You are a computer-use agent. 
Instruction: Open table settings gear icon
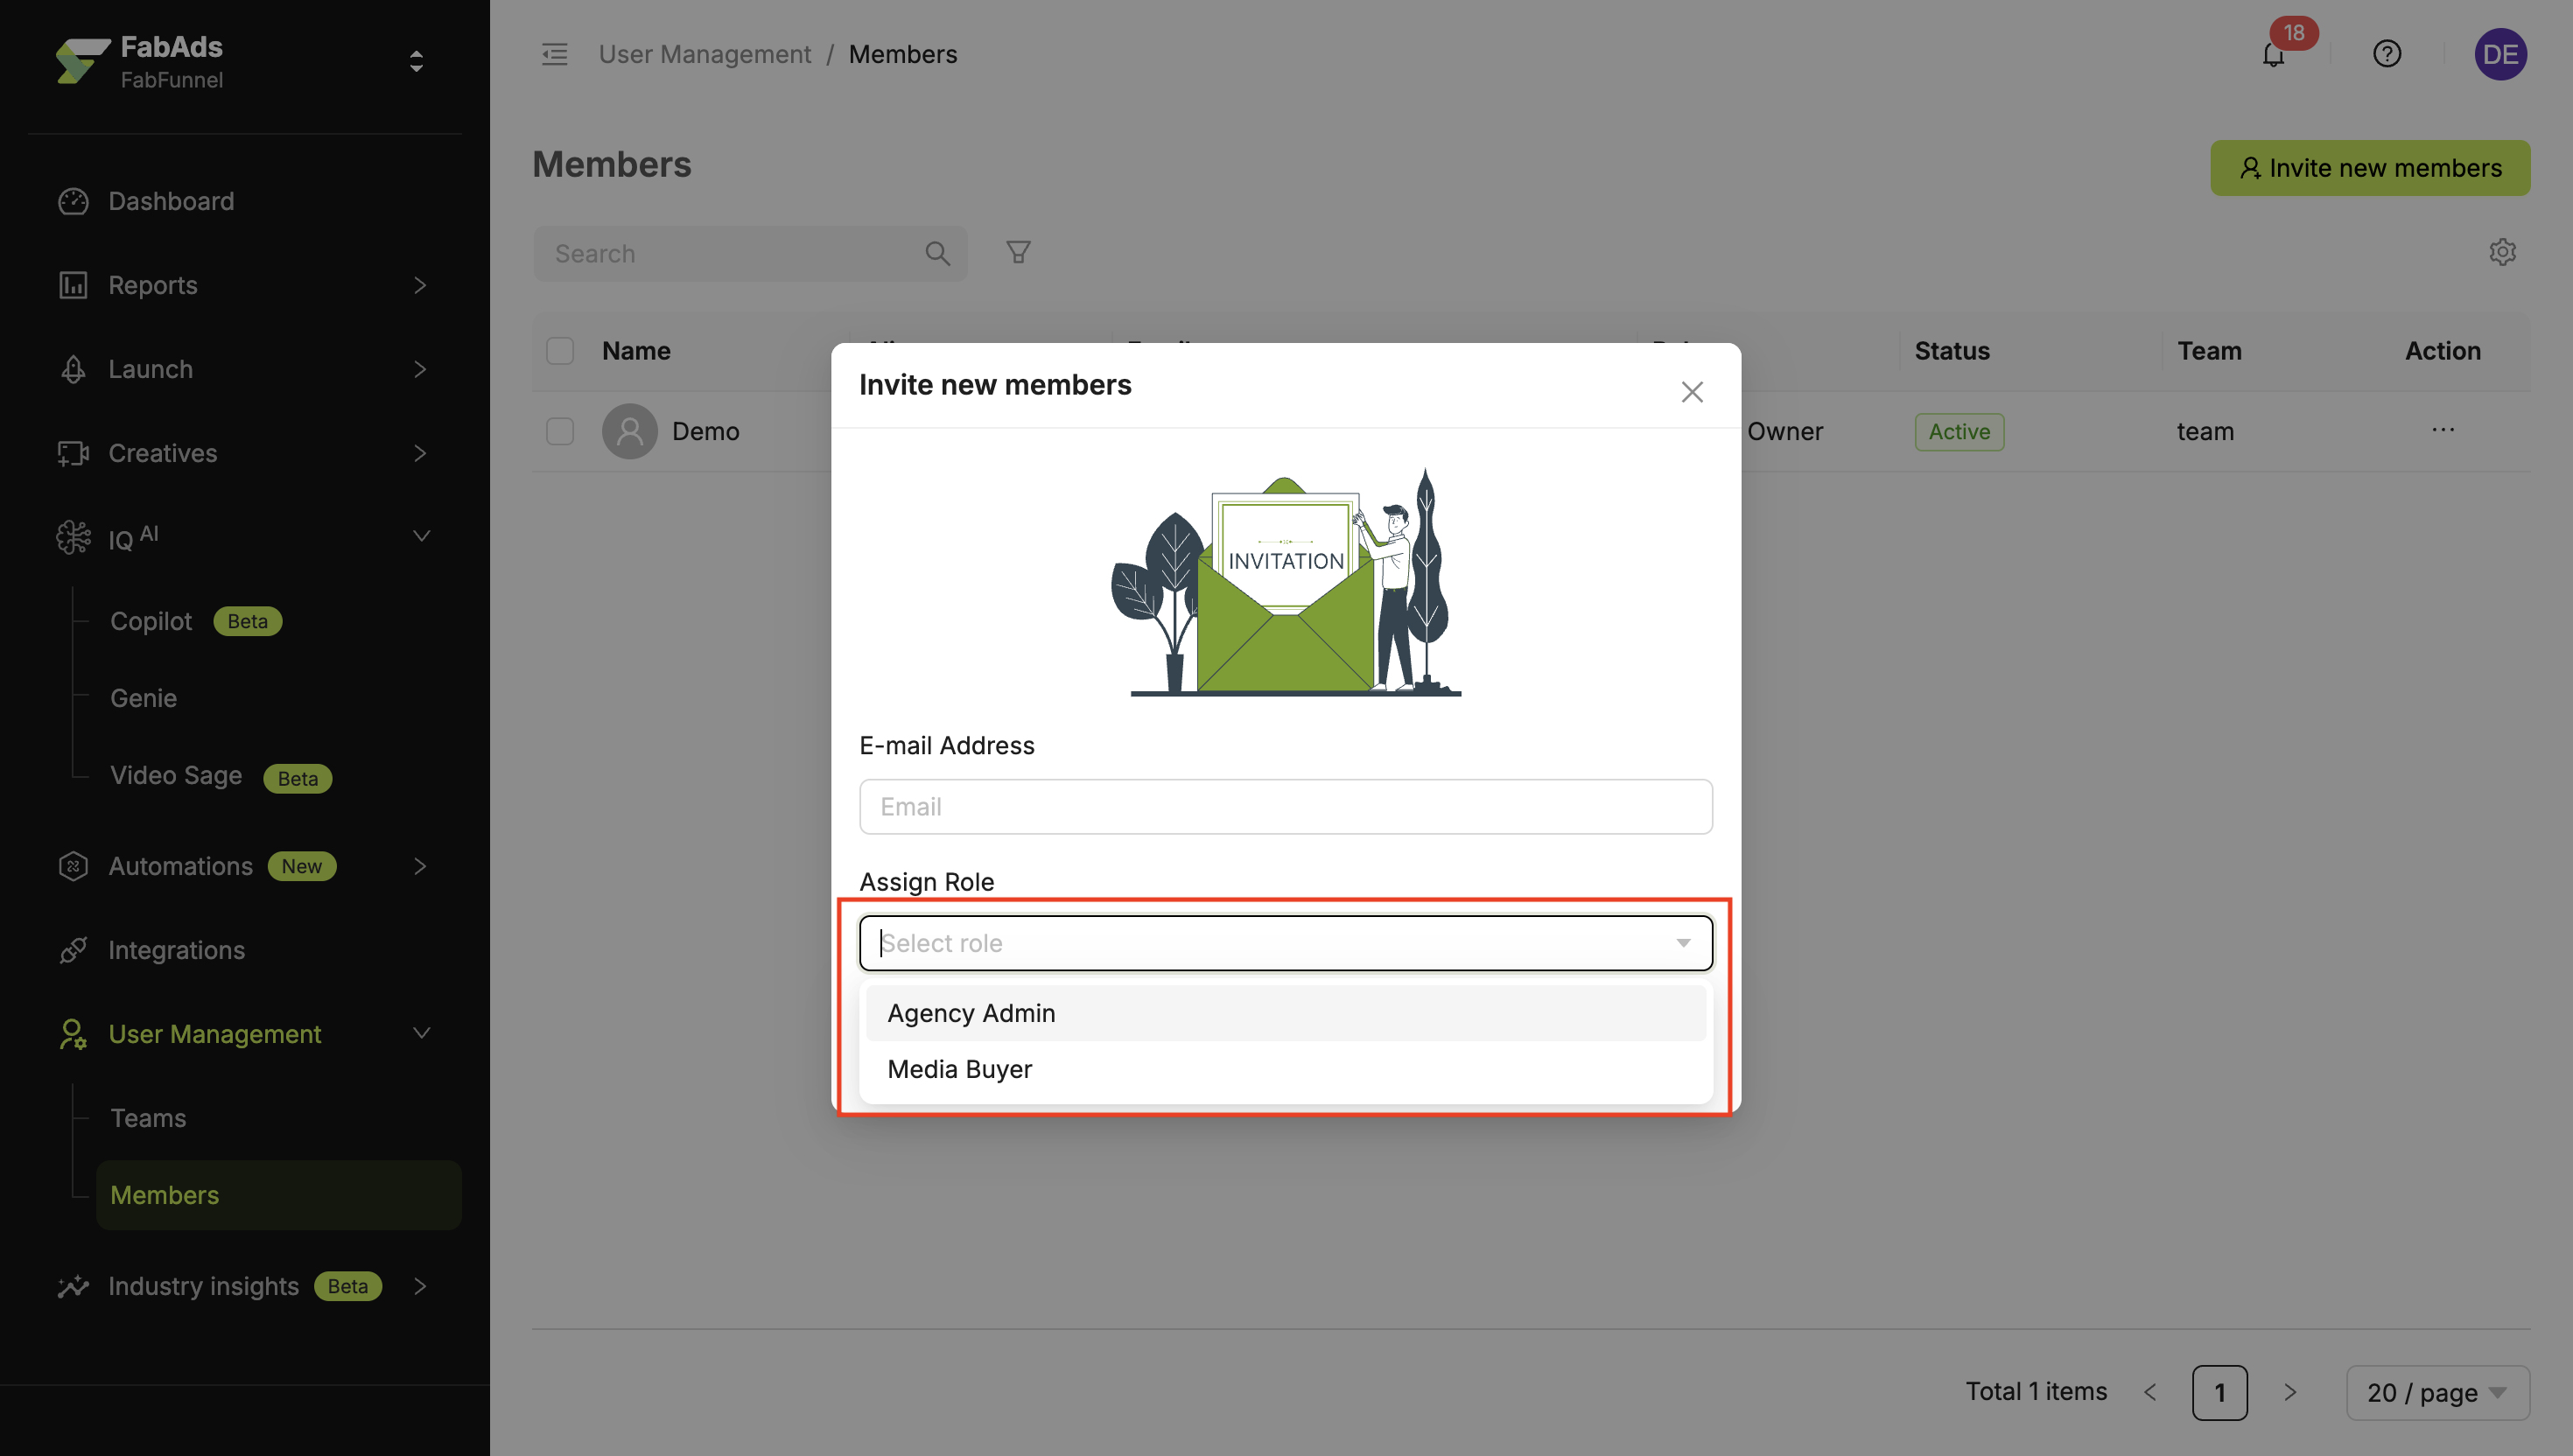[2502, 252]
